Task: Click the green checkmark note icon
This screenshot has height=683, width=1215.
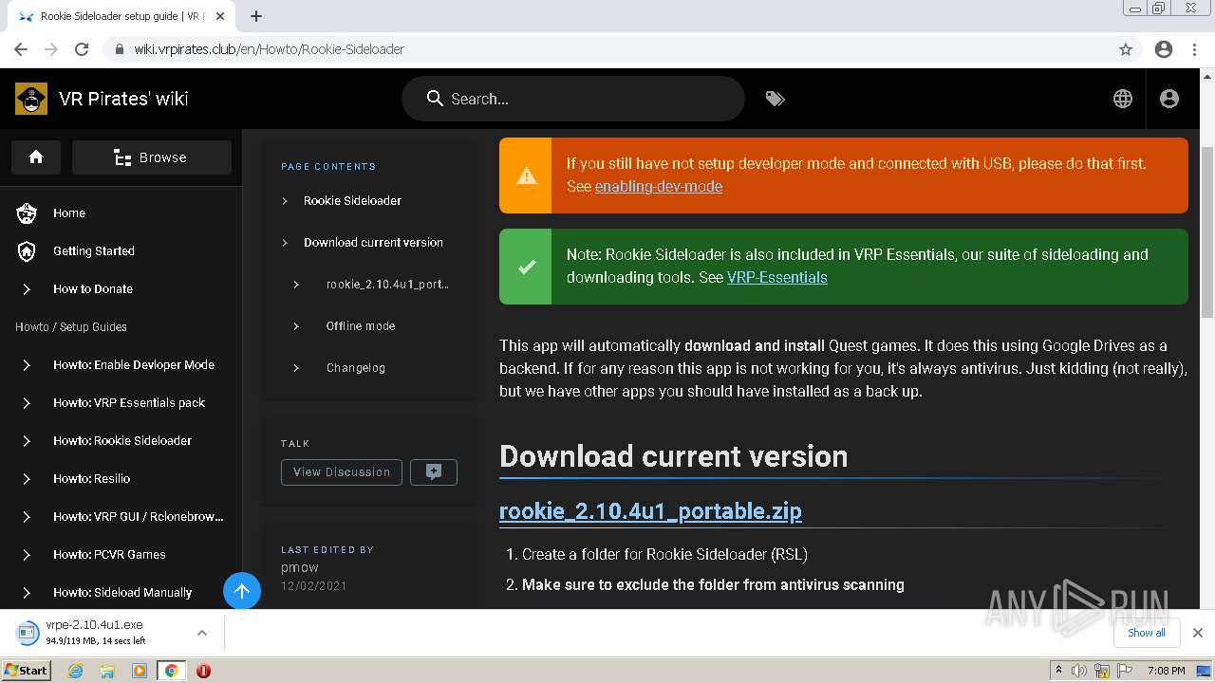Action: (526, 267)
